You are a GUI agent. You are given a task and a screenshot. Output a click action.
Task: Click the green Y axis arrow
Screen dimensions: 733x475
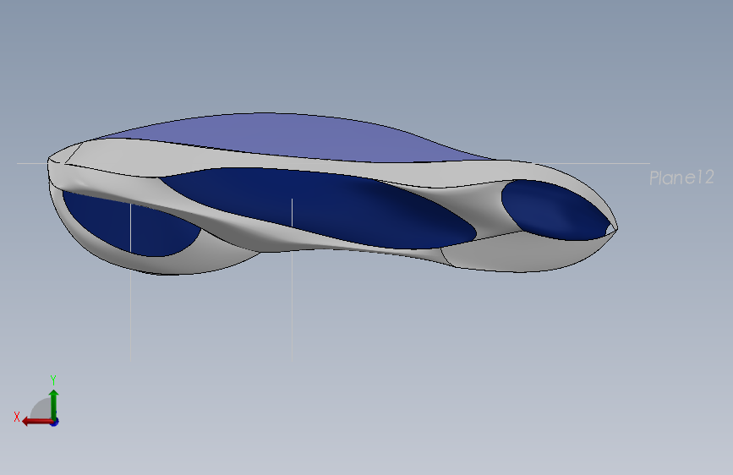(x=54, y=405)
